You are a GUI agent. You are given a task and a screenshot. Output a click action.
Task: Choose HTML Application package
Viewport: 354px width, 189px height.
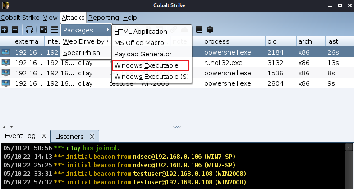point(152,32)
